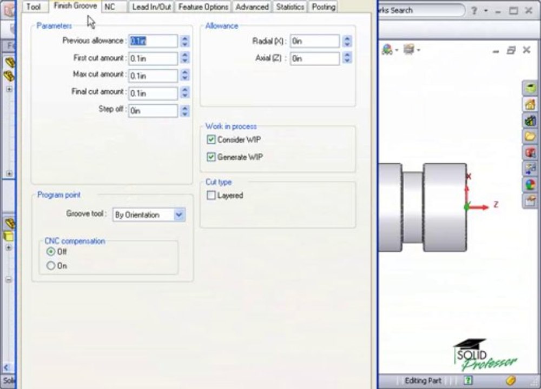Switch to the Tool tab
The height and width of the screenshot is (389, 541).
[34, 6]
